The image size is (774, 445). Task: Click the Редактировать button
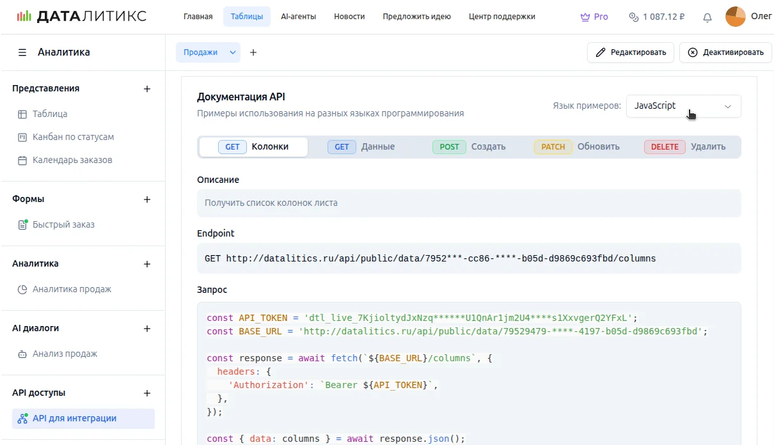pyautogui.click(x=630, y=52)
